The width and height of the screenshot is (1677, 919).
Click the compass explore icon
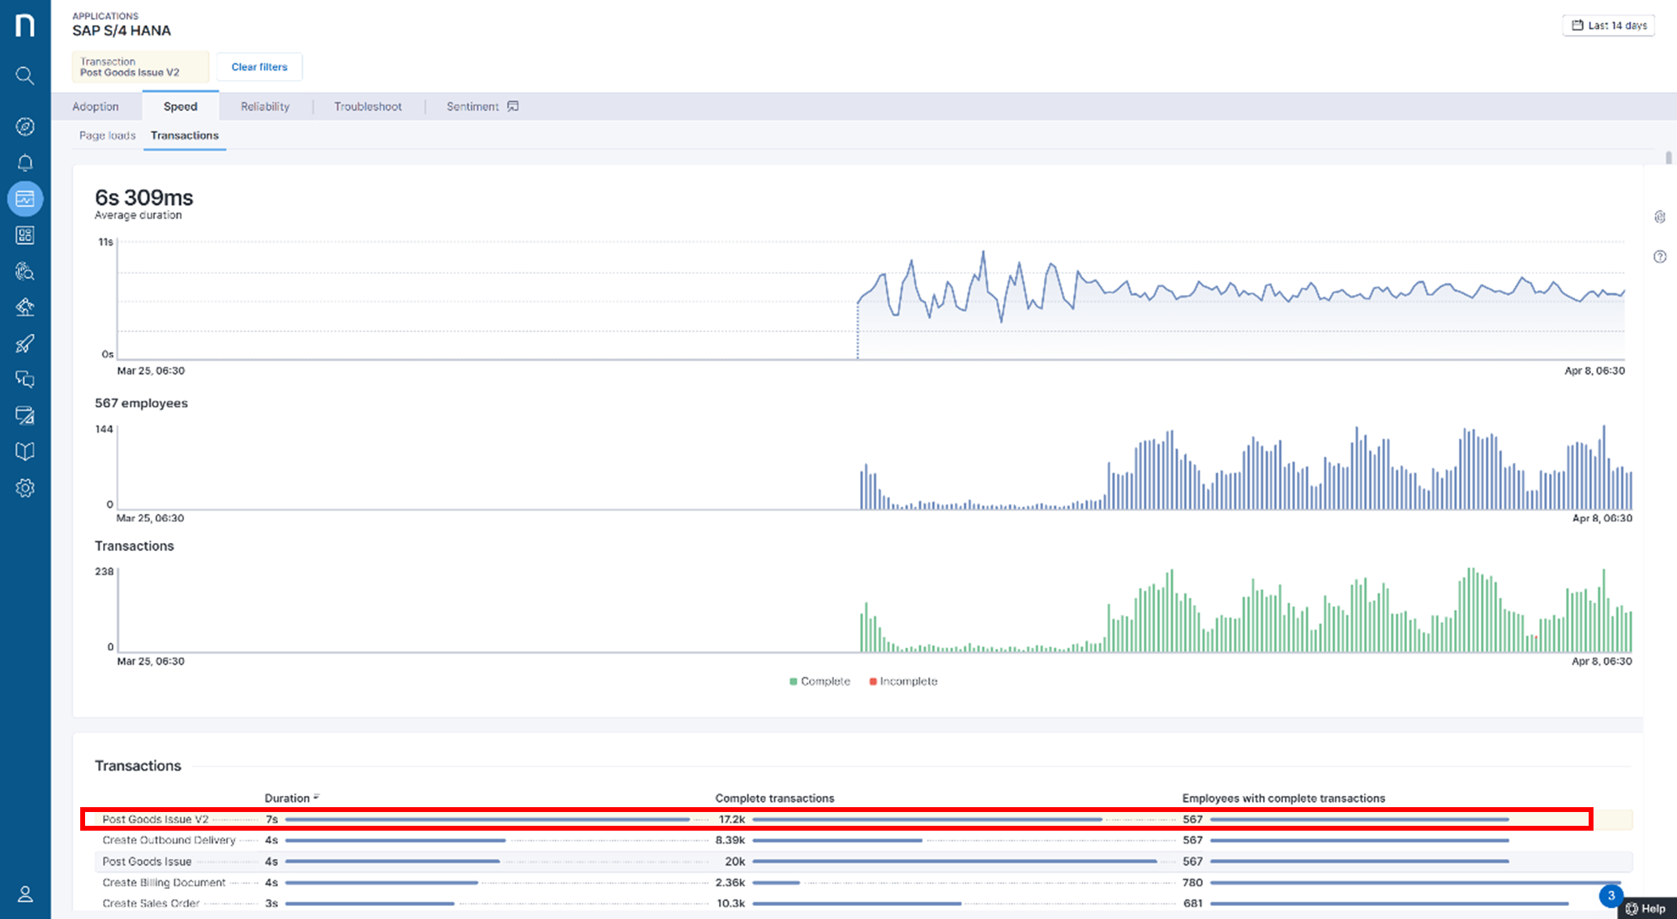point(25,126)
